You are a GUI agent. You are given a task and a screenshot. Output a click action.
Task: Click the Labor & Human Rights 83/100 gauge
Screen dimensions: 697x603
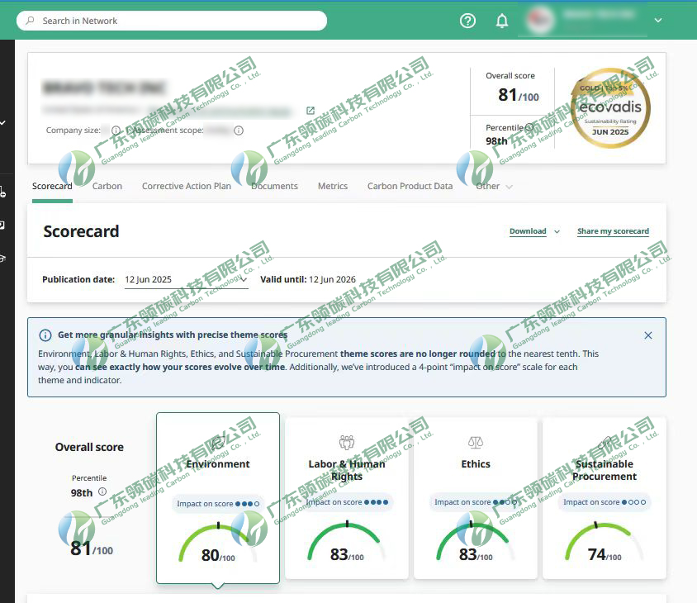click(x=347, y=542)
